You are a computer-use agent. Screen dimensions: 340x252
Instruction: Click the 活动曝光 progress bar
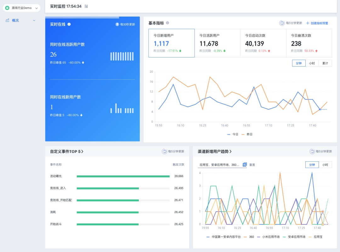123,176
